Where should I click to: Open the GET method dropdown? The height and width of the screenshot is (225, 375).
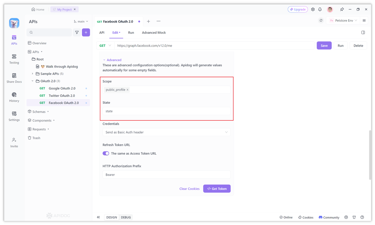tap(105, 46)
